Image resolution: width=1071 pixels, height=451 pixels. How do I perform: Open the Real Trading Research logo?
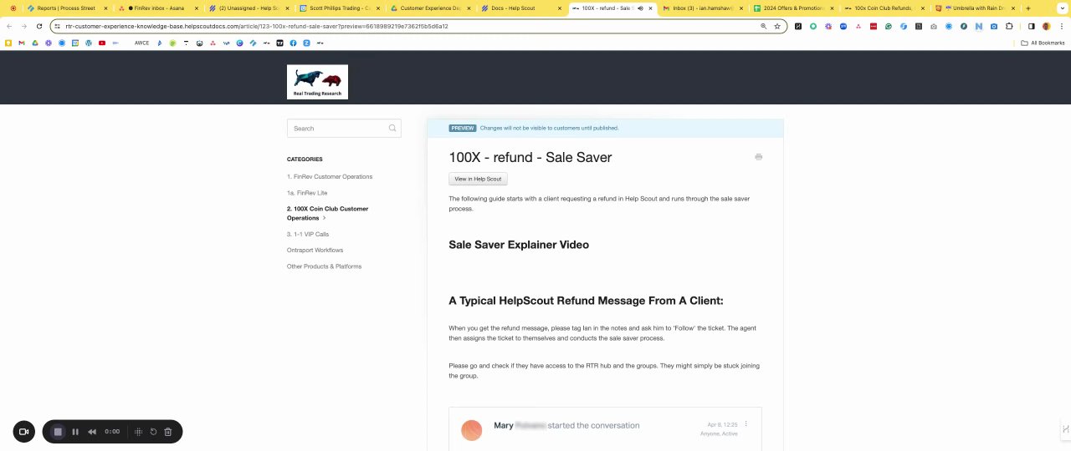click(317, 82)
